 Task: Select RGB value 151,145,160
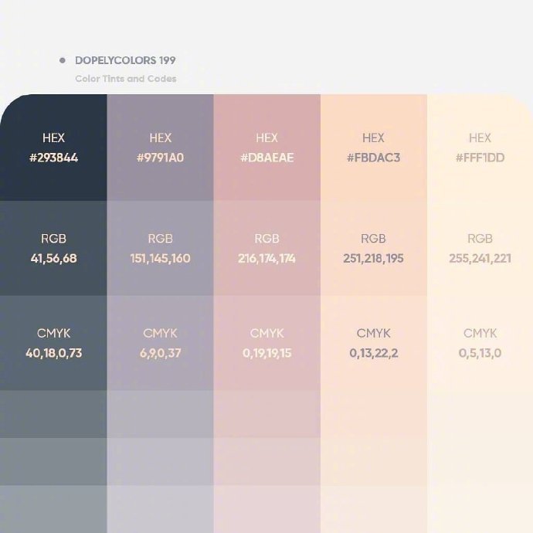click(160, 258)
